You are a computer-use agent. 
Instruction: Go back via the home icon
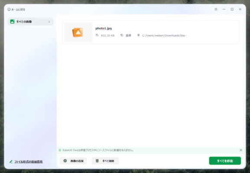9,10
